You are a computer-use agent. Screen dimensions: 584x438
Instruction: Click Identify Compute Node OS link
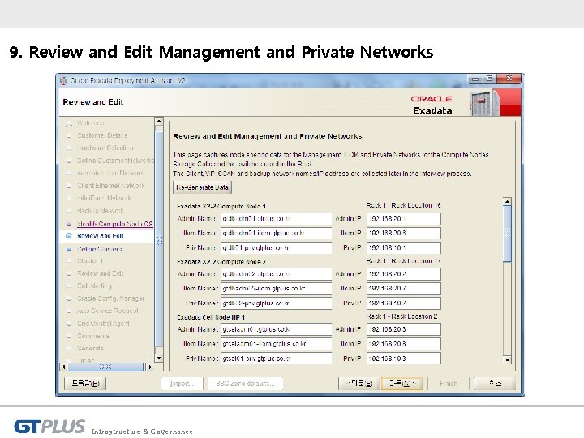pyautogui.click(x=114, y=224)
